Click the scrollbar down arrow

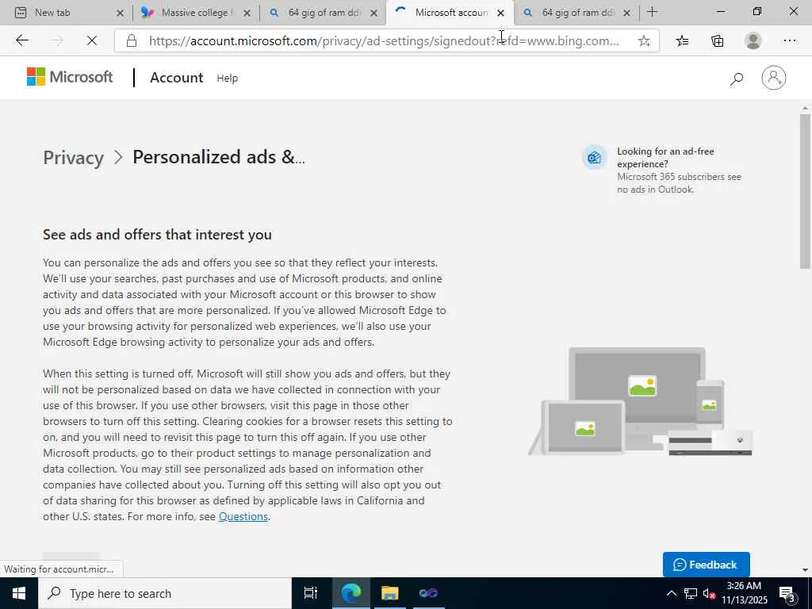coord(805,570)
